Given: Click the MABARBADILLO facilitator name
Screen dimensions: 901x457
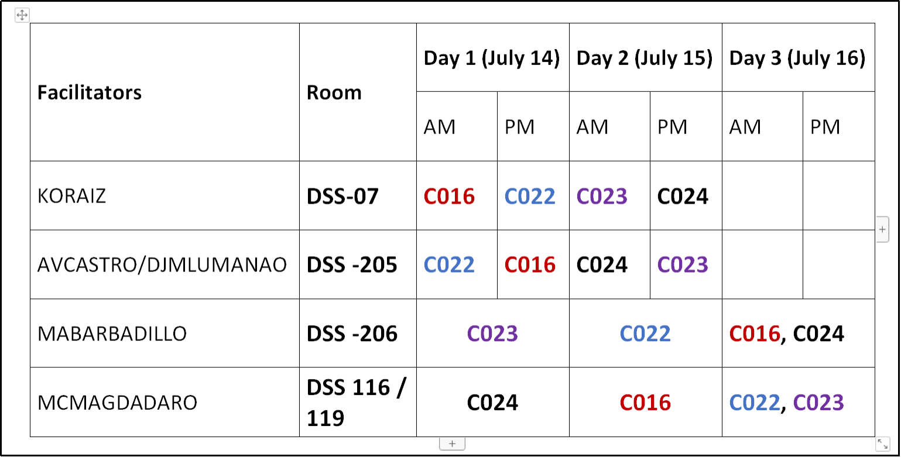Looking at the screenshot, I should (x=112, y=334).
